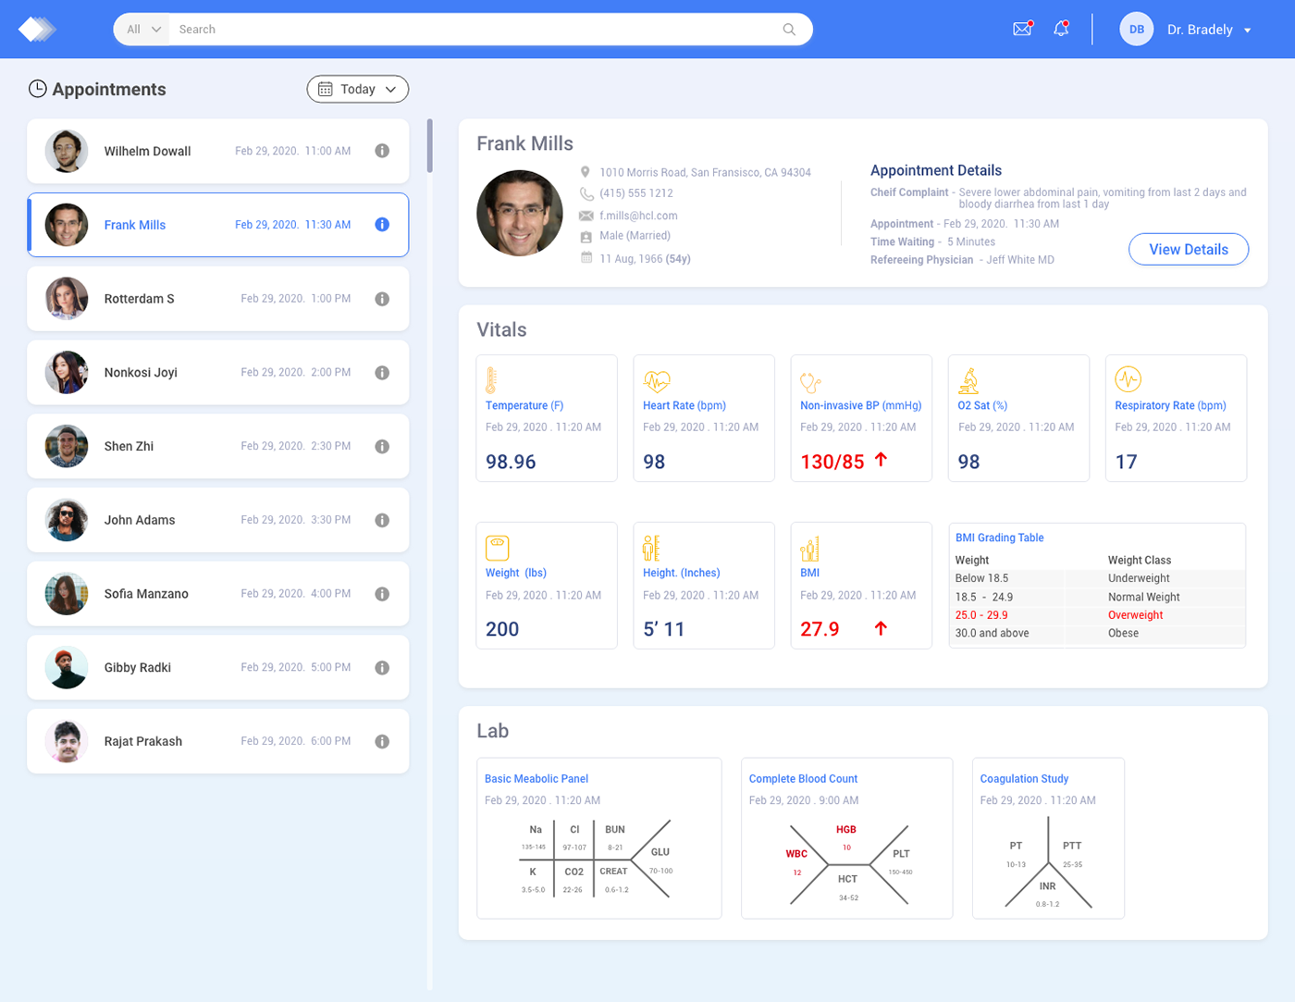Click the f.mills@hcl.com email address
The image size is (1295, 1002).
(638, 216)
